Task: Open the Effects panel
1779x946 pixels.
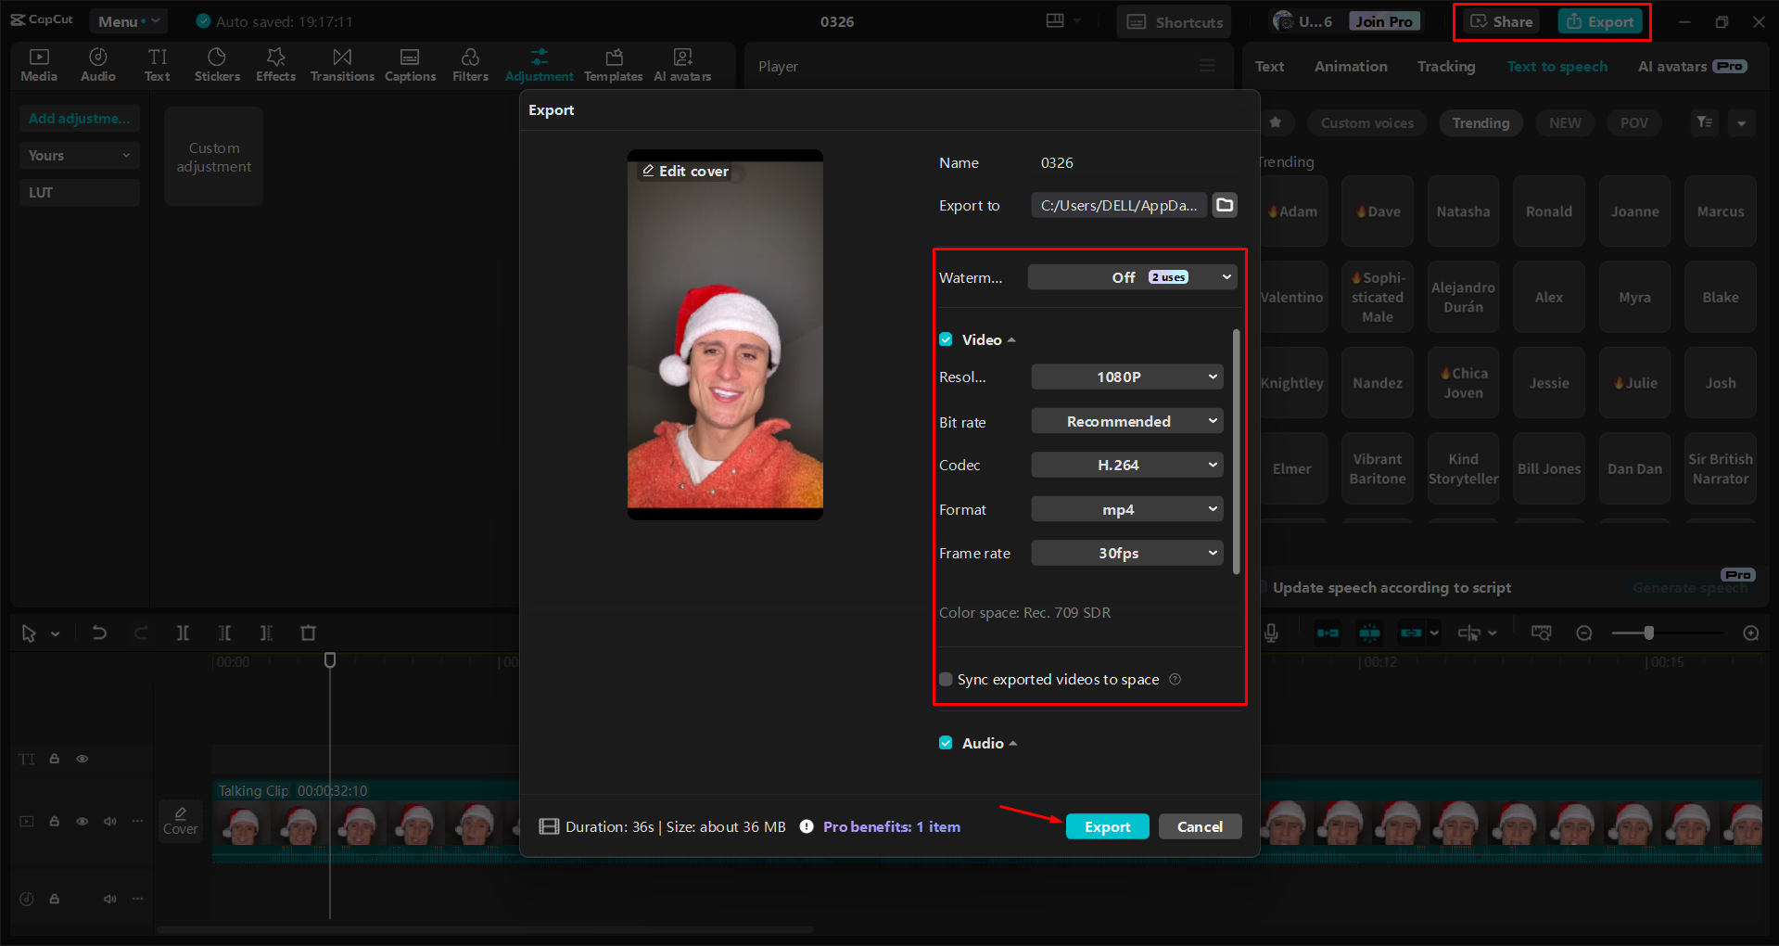Action: click(275, 64)
